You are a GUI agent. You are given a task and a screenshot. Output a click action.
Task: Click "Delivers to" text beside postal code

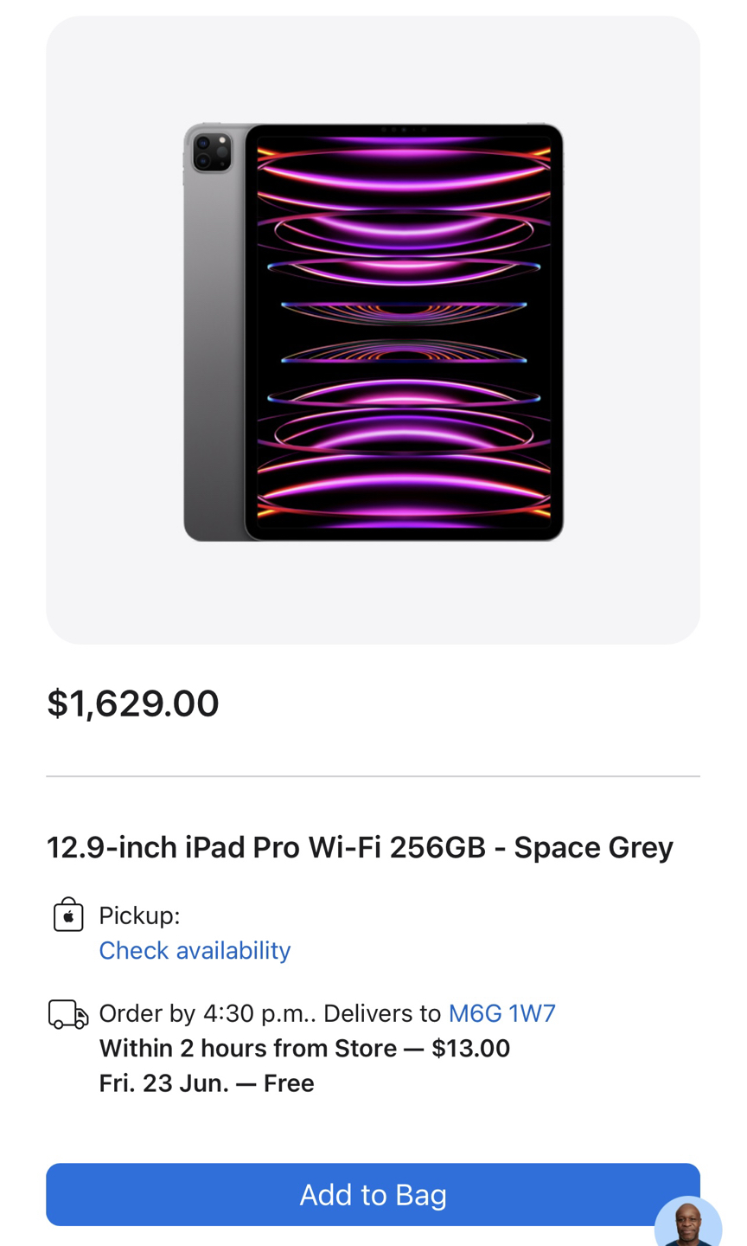coord(382,1013)
